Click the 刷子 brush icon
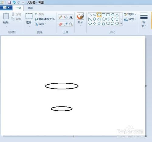152x142 pixels. (x=81, y=16)
